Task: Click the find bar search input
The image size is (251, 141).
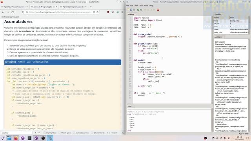Action: click(16, 133)
